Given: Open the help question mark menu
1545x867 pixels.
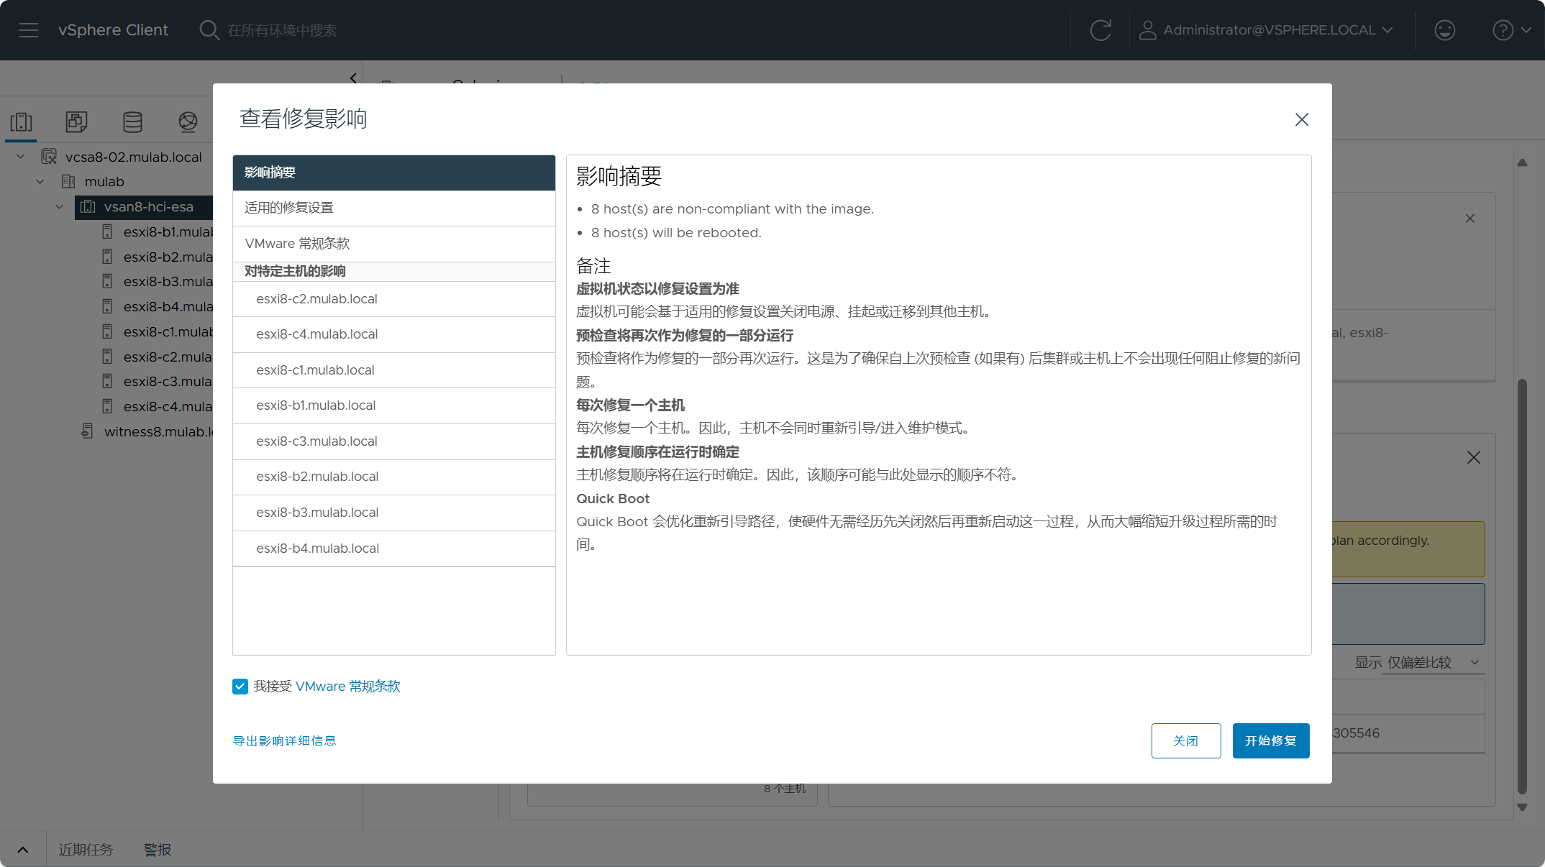Looking at the screenshot, I should point(1511,30).
